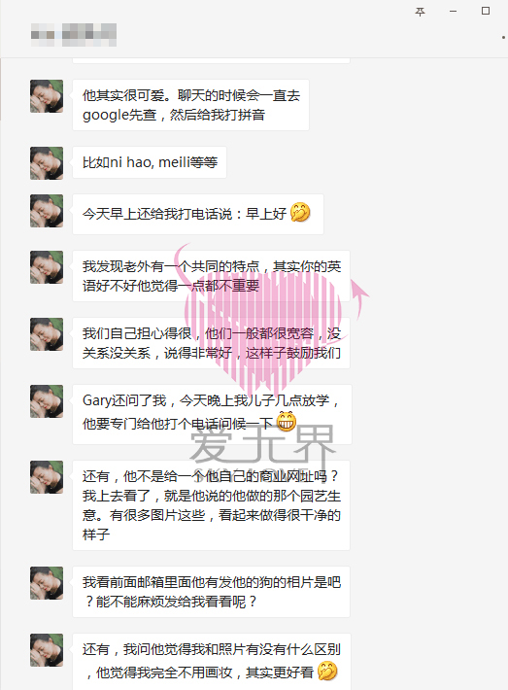Click the emoji after 其实更好看
The width and height of the screenshot is (508, 690).
327,672
